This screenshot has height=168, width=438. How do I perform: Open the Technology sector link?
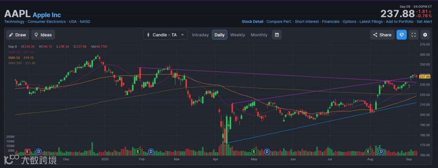[14, 22]
